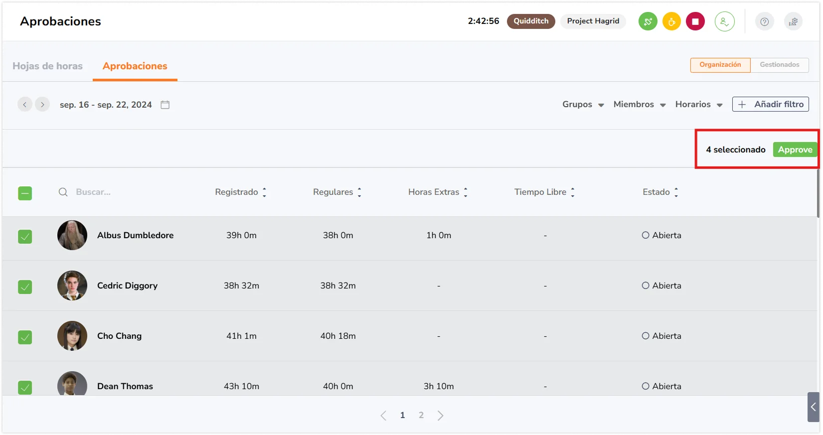
Task: Start a break with yellow coffee icon
Action: 671,21
